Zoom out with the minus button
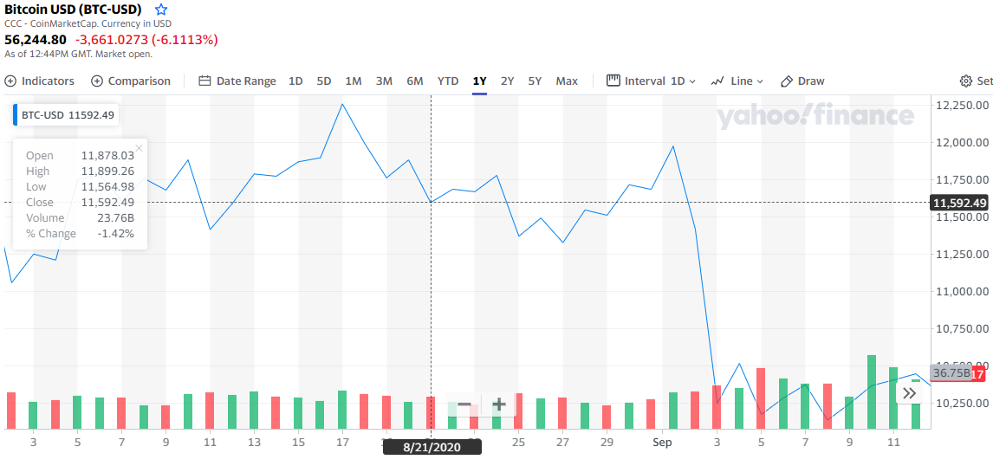993x466 pixels. (464, 405)
